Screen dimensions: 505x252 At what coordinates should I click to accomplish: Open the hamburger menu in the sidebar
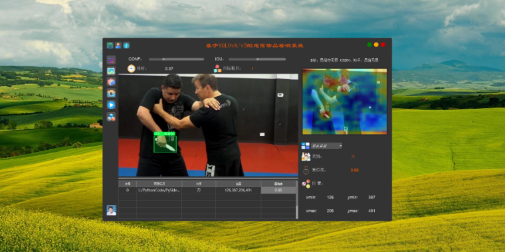[x=111, y=60]
